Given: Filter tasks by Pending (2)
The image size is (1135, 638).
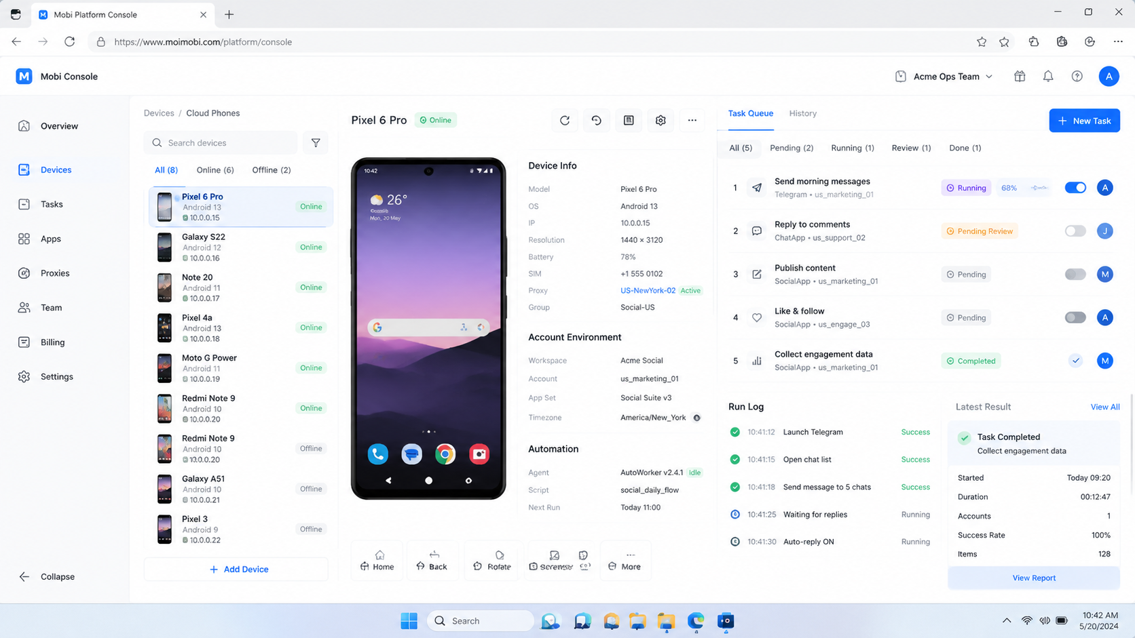Looking at the screenshot, I should coord(792,148).
